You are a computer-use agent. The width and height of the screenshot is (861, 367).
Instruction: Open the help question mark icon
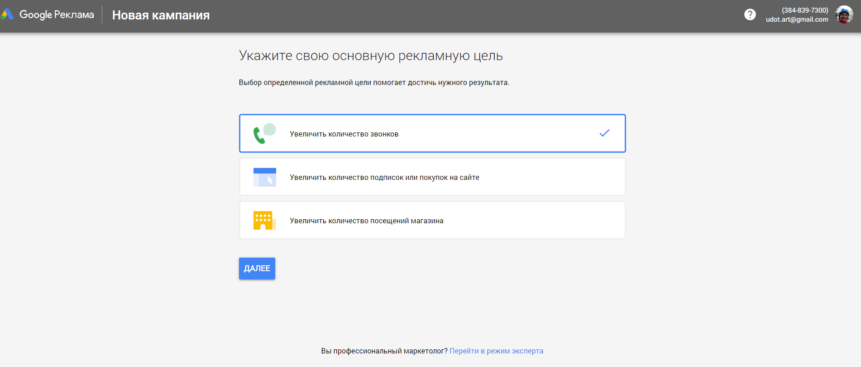tap(750, 14)
